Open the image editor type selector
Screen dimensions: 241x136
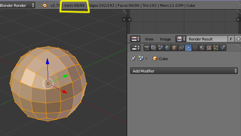click(x=135, y=39)
